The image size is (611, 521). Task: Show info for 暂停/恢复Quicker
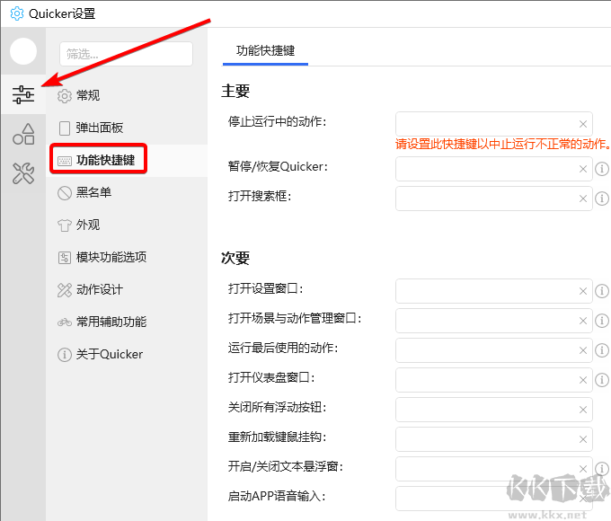pos(602,169)
